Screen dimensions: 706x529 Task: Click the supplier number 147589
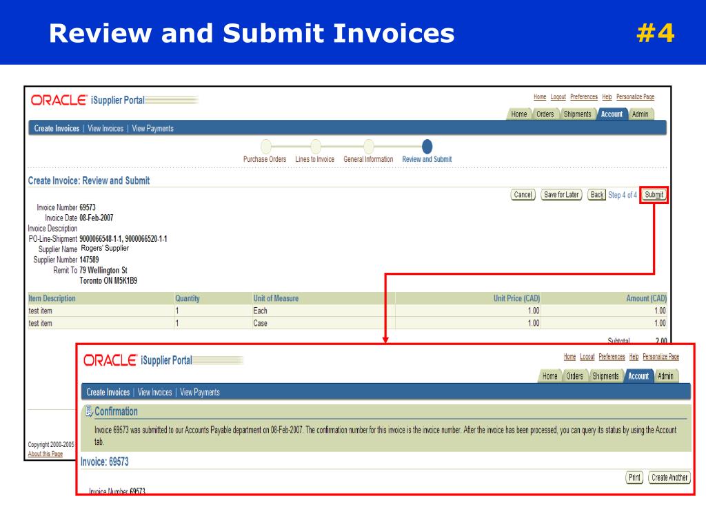[x=89, y=260]
